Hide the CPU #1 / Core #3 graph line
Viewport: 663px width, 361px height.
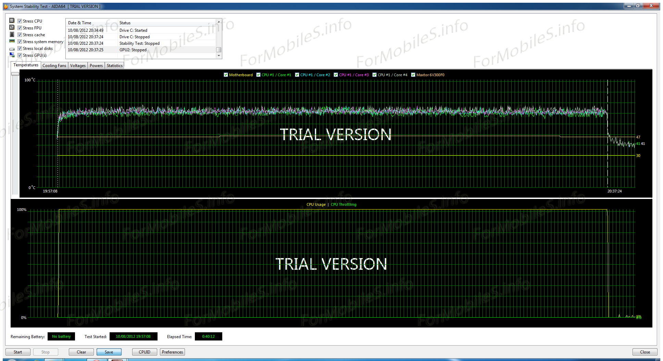[x=336, y=75]
